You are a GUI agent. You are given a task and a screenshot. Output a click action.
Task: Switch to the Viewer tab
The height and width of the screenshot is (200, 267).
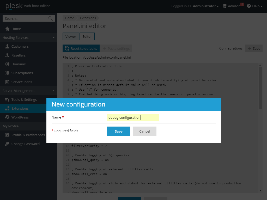[71, 36]
